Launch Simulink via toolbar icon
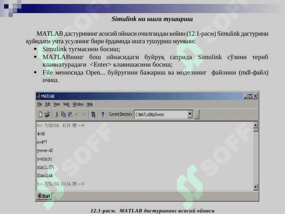 (93, 115)
